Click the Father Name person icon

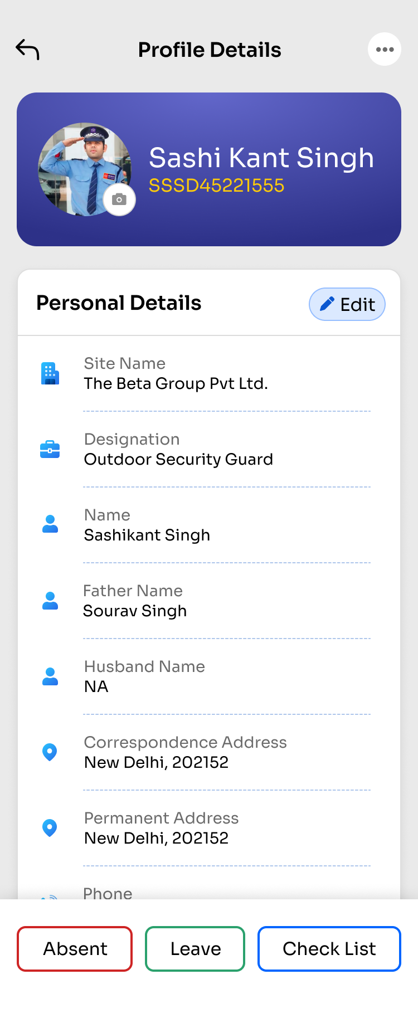pos(50,600)
